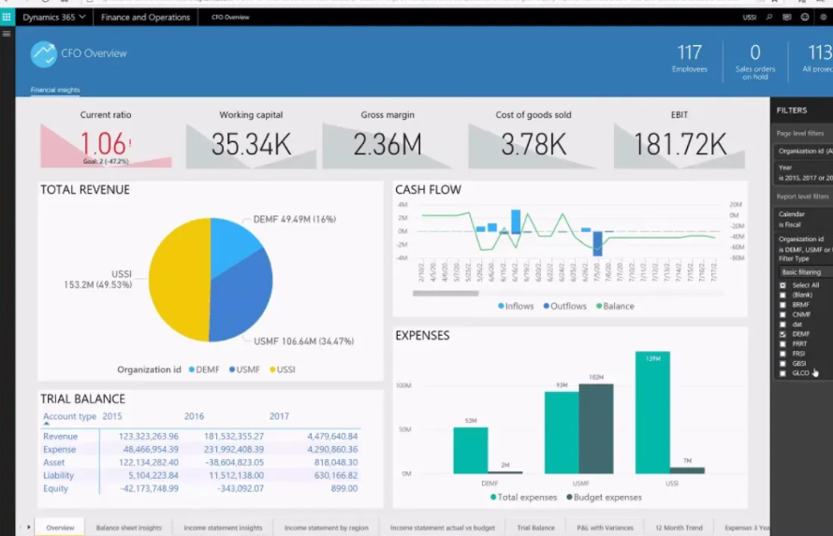
Task: Open the Income statement by region tab
Action: (327, 528)
